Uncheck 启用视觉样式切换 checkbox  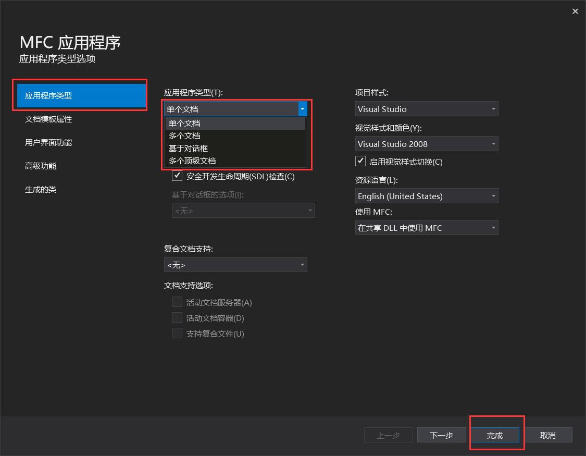click(360, 161)
